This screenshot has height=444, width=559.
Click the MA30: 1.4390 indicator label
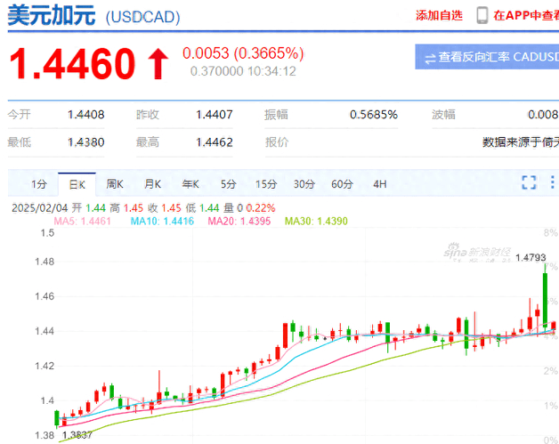(316, 222)
